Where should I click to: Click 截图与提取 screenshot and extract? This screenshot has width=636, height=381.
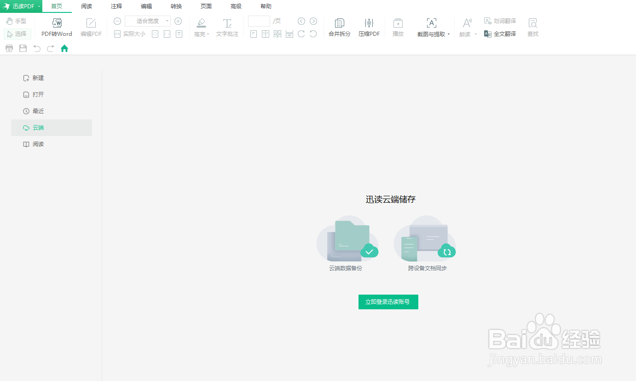(x=431, y=28)
